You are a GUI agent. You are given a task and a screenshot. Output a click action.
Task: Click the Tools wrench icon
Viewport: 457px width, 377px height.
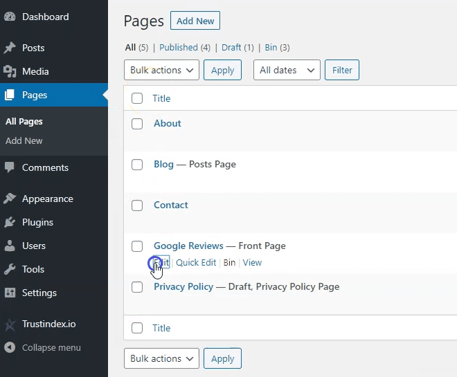[x=10, y=269]
